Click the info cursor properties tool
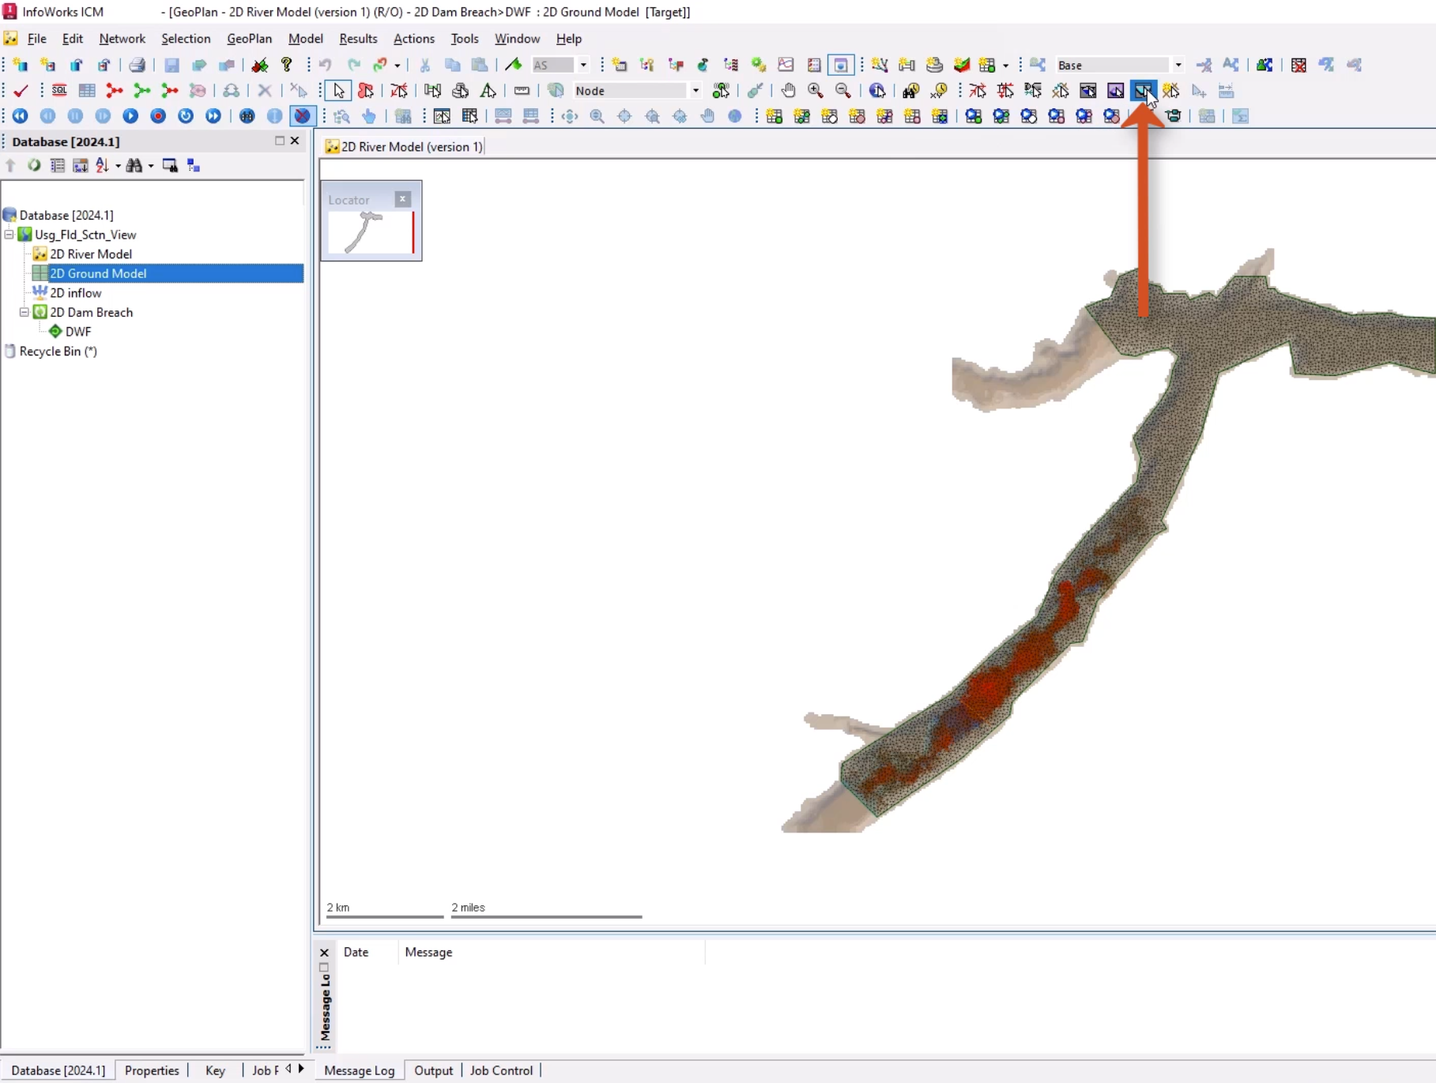 click(x=877, y=91)
